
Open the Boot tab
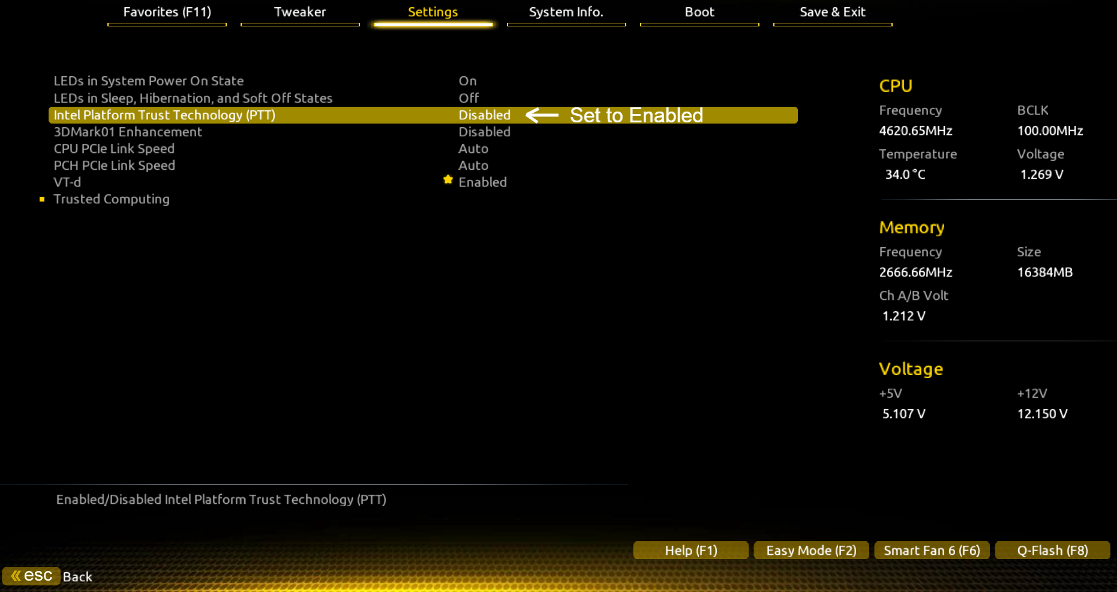699,13
